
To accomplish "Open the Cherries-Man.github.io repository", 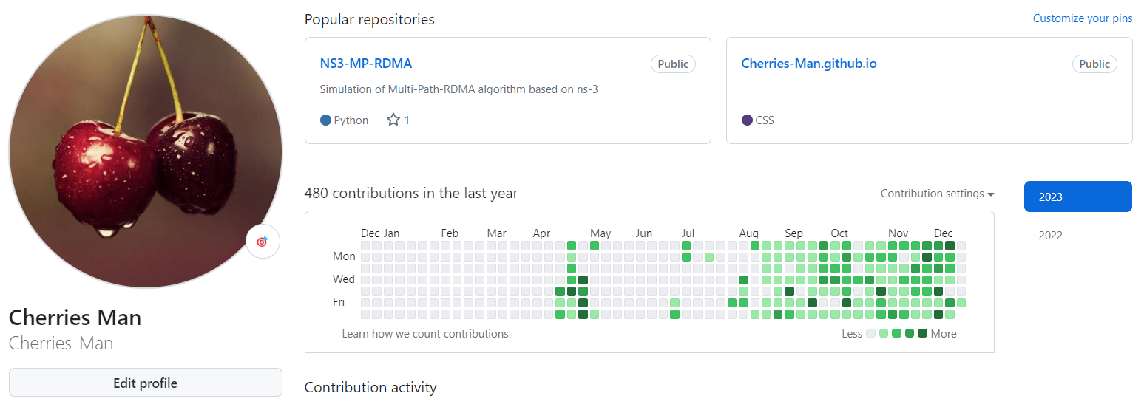I will pyautogui.click(x=808, y=64).
